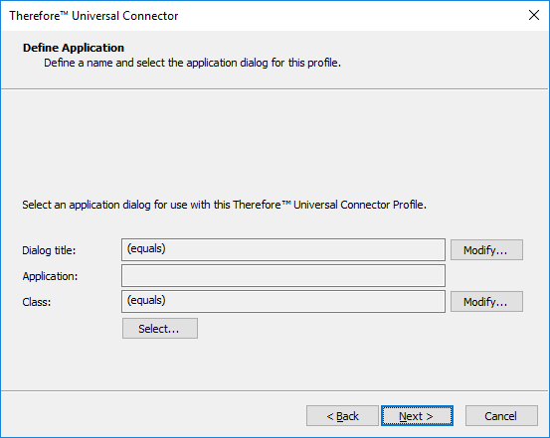The width and height of the screenshot is (550, 438).
Task: Close the Therefore Universal Connector window
Action: click(534, 15)
